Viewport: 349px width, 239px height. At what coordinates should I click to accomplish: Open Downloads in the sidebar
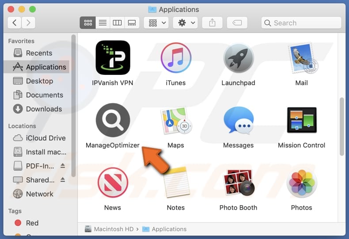[x=37, y=109]
